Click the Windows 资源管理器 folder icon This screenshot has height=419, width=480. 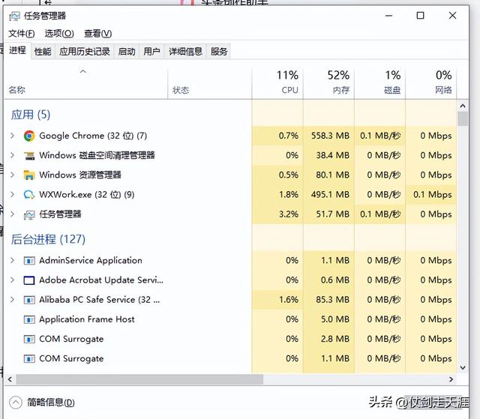point(29,175)
